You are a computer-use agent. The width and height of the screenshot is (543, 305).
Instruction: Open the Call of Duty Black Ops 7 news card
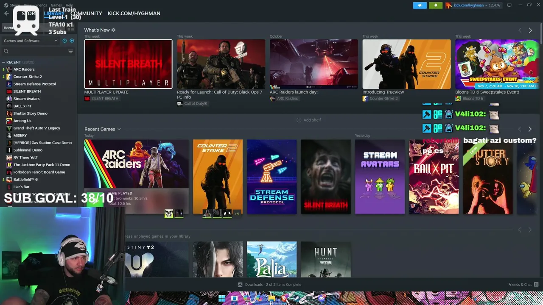pyautogui.click(x=221, y=64)
